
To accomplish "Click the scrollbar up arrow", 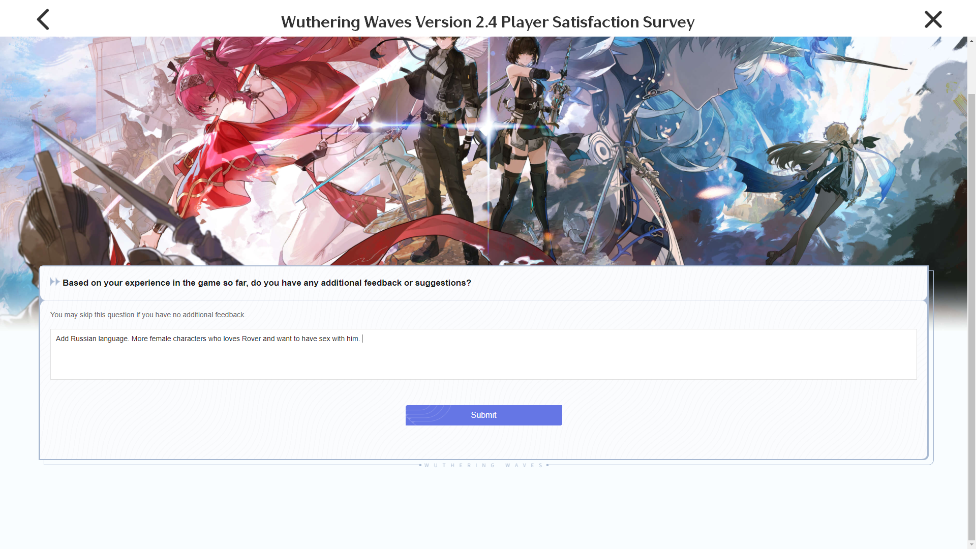I will tap(971, 41).
